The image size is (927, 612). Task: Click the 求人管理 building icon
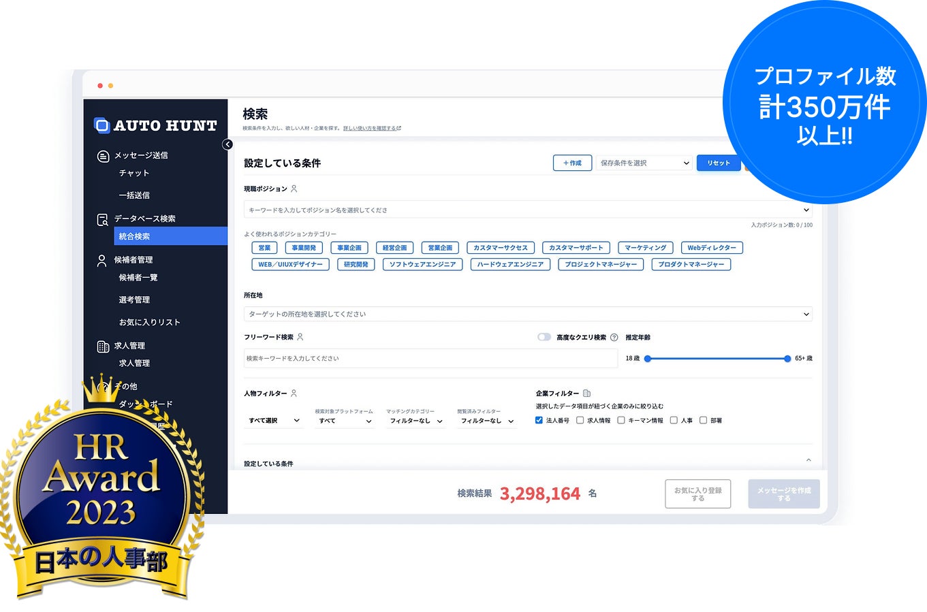click(103, 347)
